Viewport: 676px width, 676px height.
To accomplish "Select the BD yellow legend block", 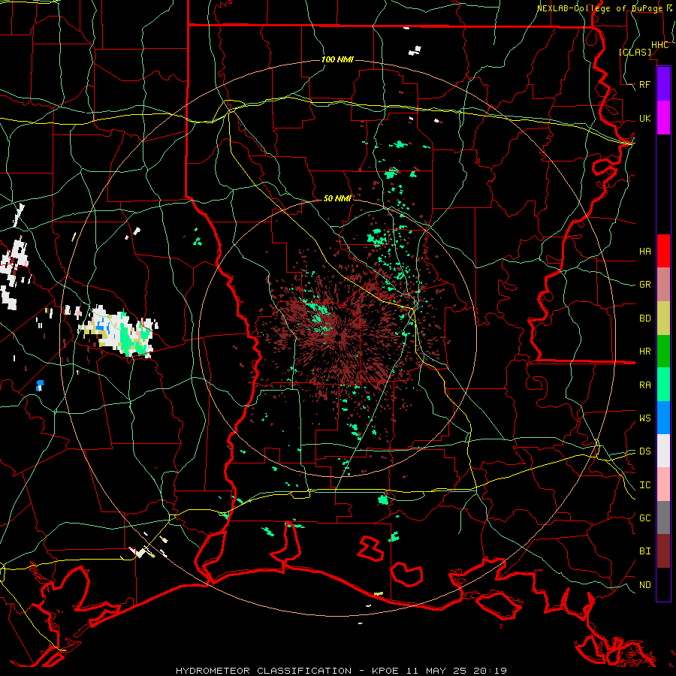I will coord(663,318).
